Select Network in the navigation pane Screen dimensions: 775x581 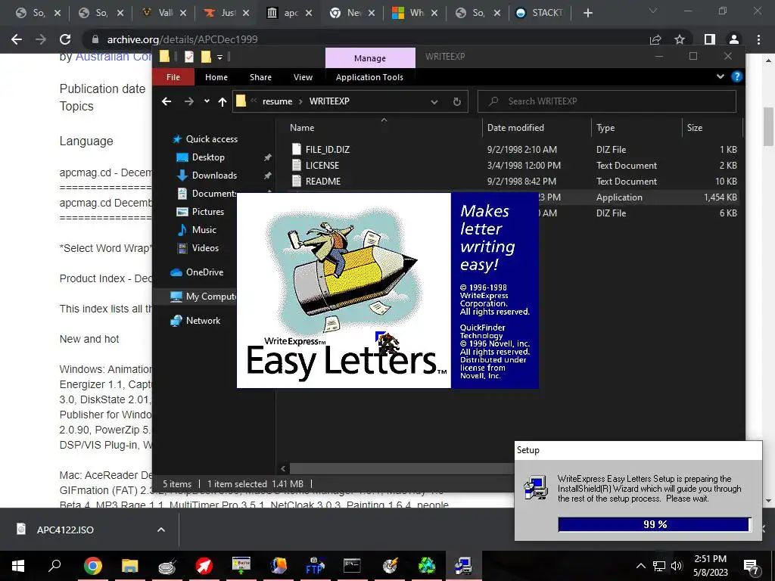[x=203, y=321]
